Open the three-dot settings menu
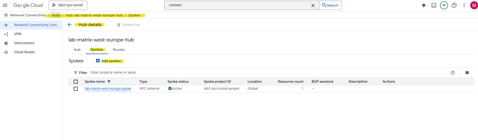This screenshot has width=478, height=140. [464, 5]
